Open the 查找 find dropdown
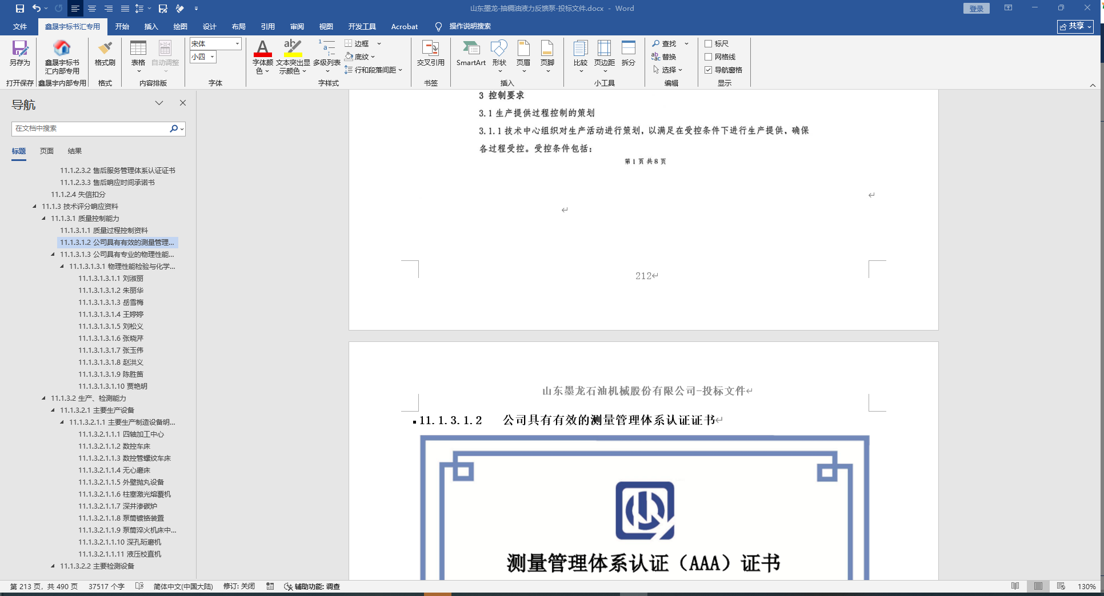 pos(686,43)
